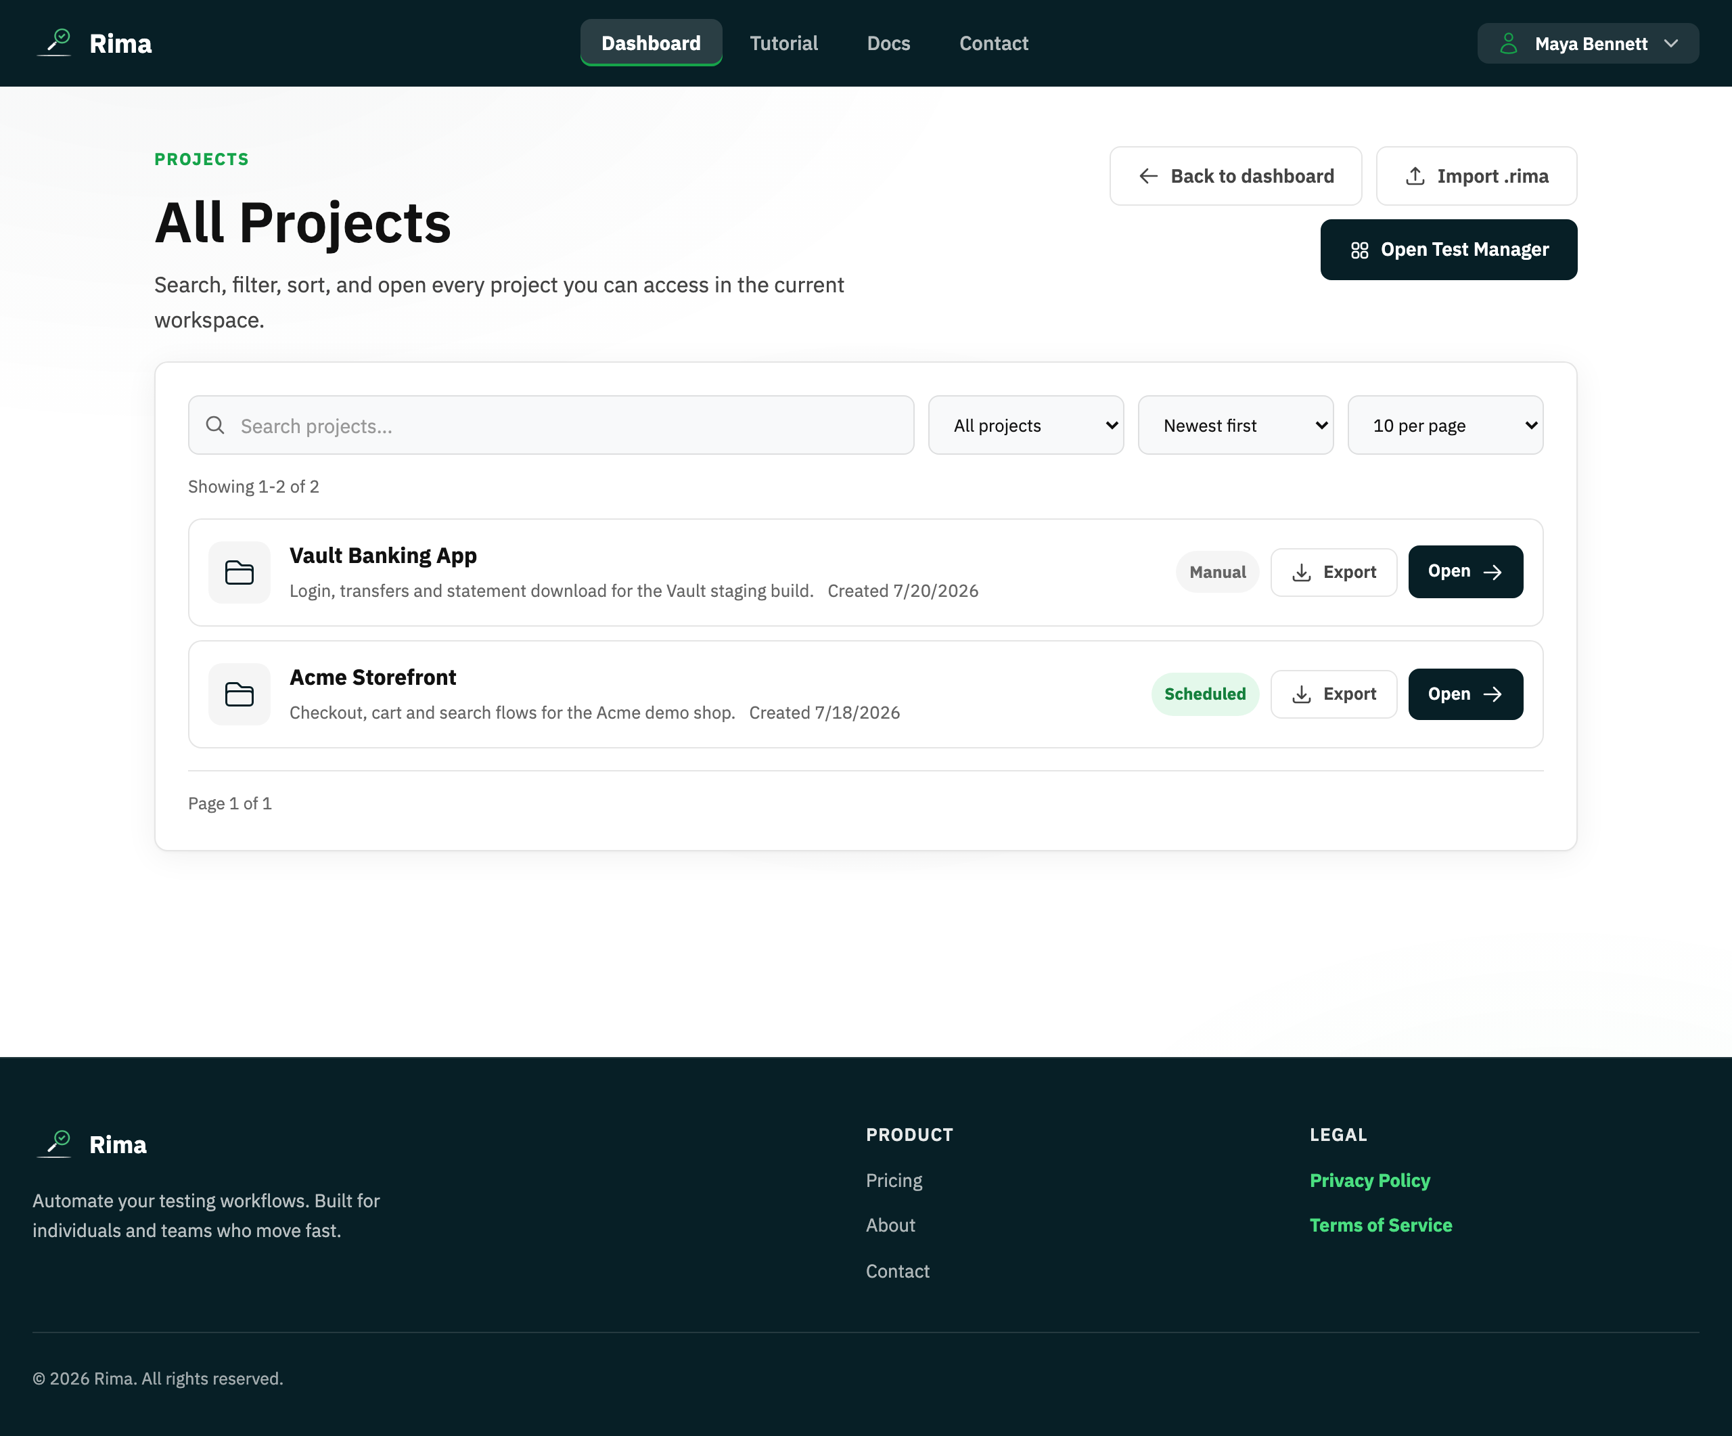Click 'Created 7/20/2026' text
The height and width of the screenshot is (1436, 1732).
click(x=903, y=591)
